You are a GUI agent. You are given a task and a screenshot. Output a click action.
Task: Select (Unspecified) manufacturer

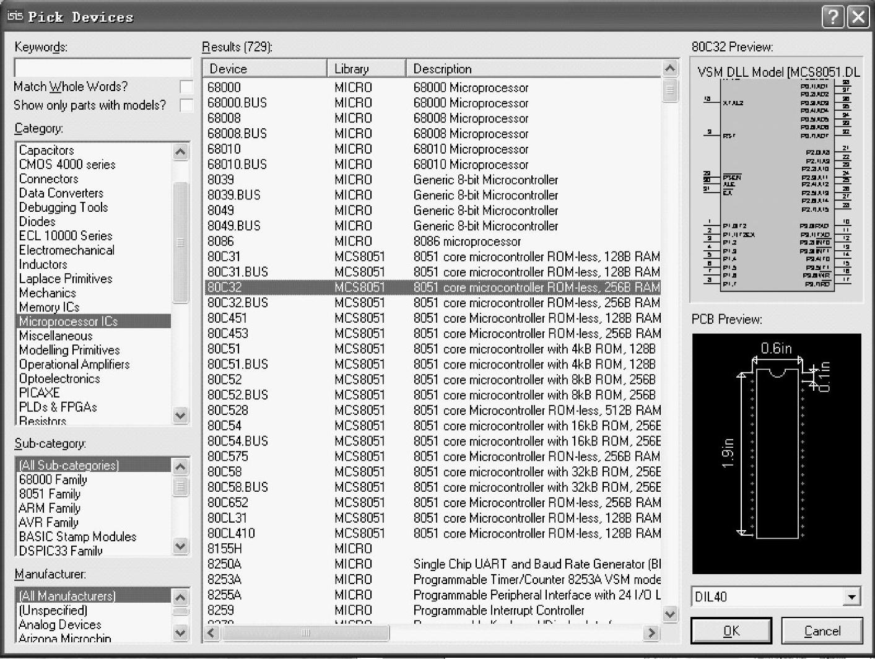pyautogui.click(x=53, y=610)
